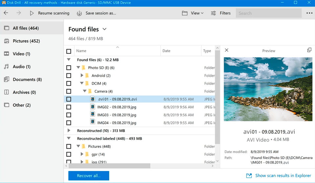The height and width of the screenshot is (183, 315).
Task: Toggle the select-all checkbox in header
Action: [69, 51]
